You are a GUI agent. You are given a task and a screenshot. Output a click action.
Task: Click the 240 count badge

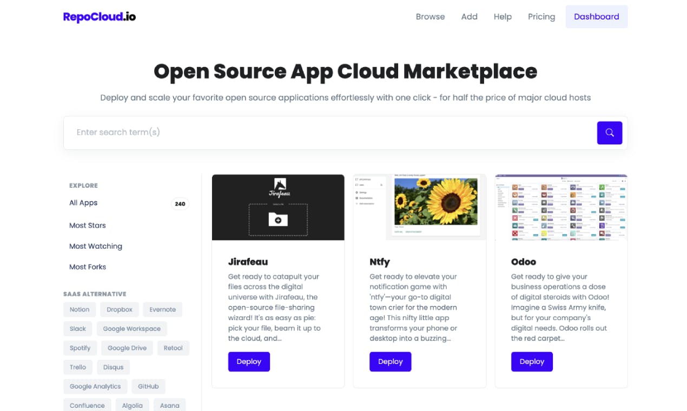pos(180,204)
